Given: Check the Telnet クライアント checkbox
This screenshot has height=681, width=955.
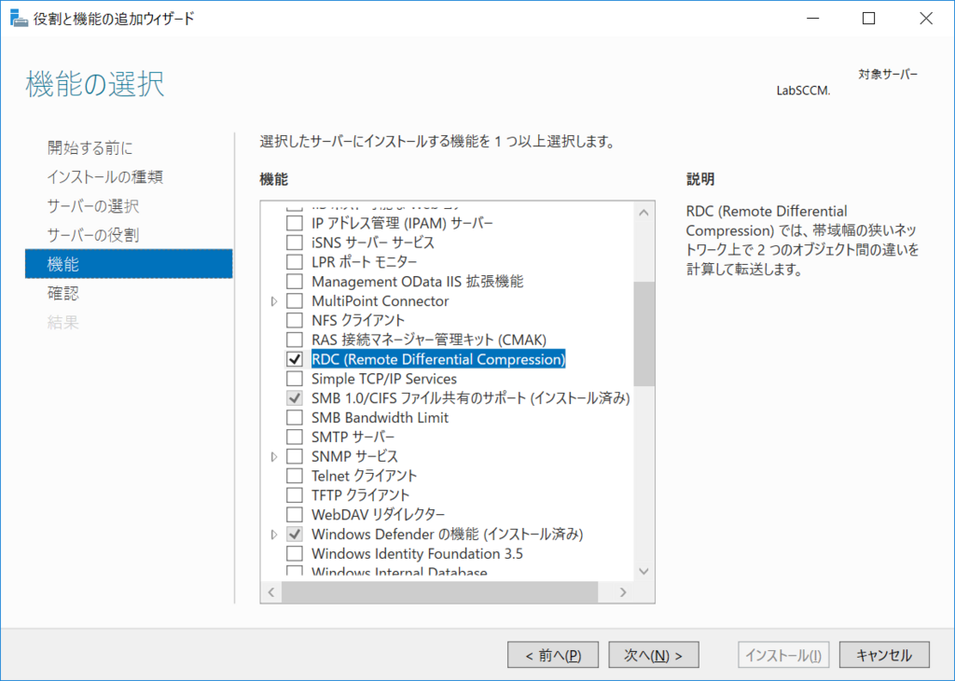Looking at the screenshot, I should click(x=295, y=476).
